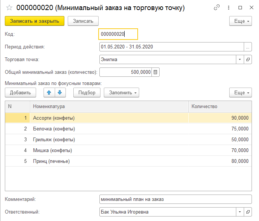Click the Период действия field
The width and height of the screenshot is (259, 221).
pyautogui.click(x=172, y=47)
